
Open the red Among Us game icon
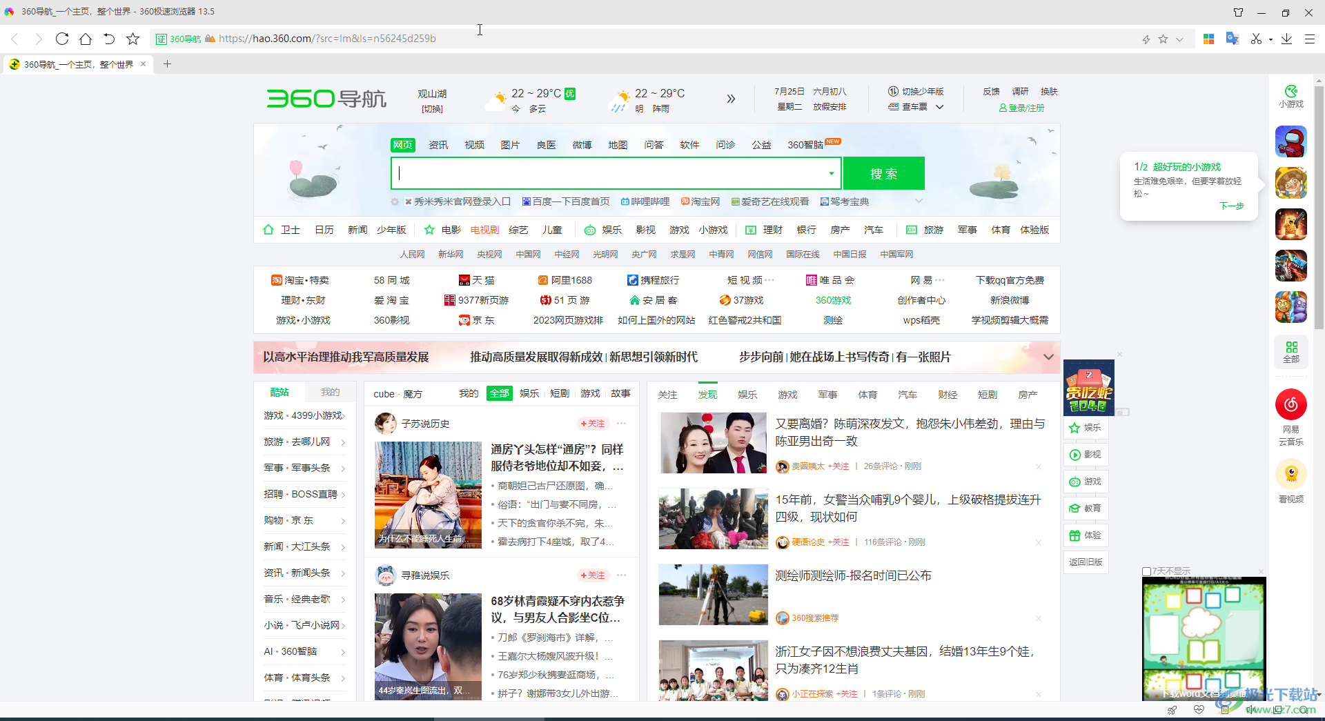tap(1290, 141)
